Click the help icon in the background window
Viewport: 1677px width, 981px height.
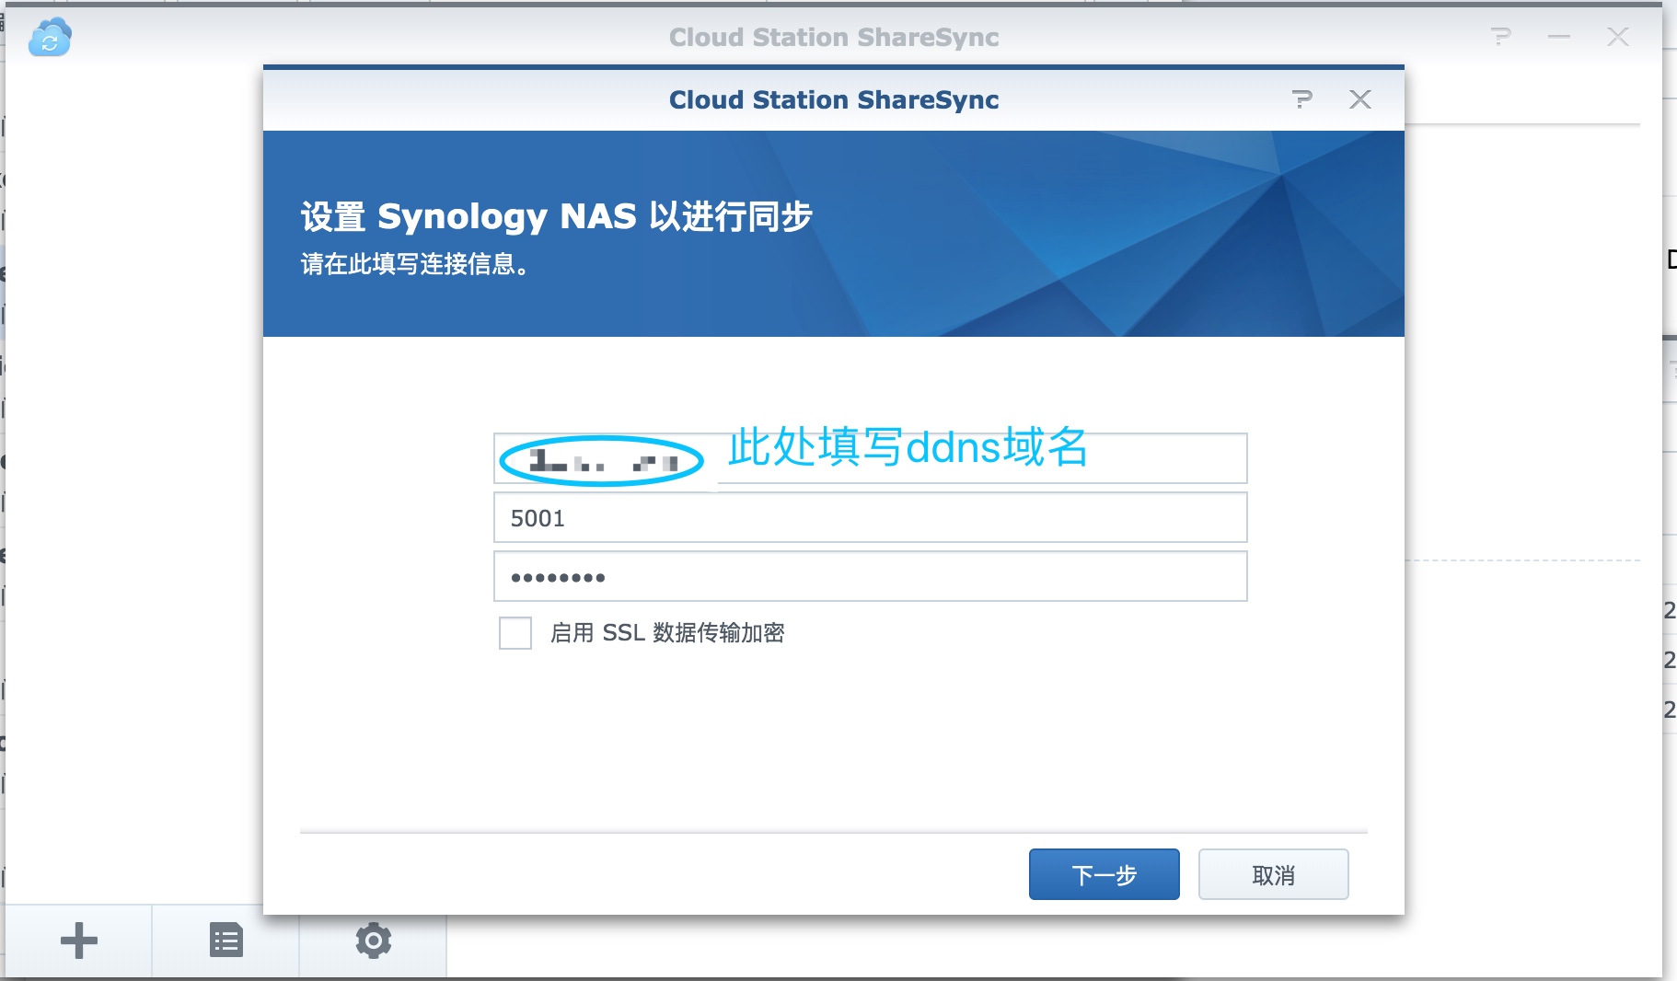click(x=1500, y=37)
